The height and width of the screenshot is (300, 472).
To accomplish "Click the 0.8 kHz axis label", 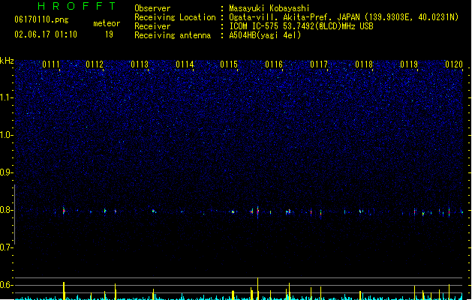I will pyautogui.click(x=6, y=210).
